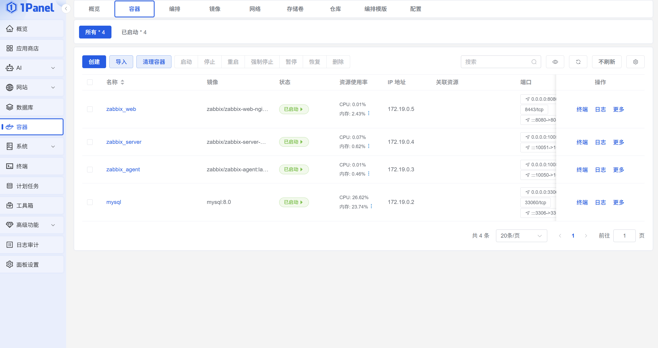The image size is (658, 348).
Task: Click the eye icon in the toolbar
Action: [x=555, y=62]
